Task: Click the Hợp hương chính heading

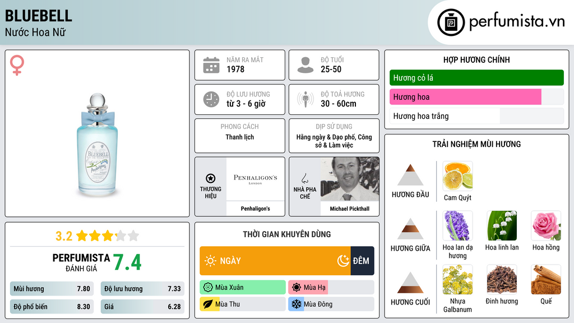Action: click(476, 59)
